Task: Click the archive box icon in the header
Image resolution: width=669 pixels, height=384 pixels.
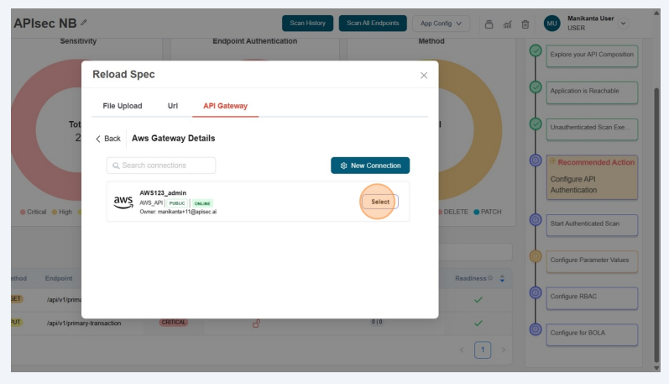Action: pyautogui.click(x=489, y=24)
